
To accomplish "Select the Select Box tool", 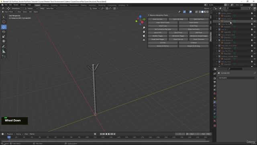I will pos(4,17).
